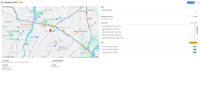
Task: Click the Carrefour Nantes Beaujoire map marker
Action: click(x=57, y=19)
